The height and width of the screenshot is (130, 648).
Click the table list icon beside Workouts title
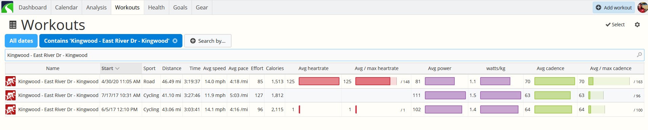[13, 25]
